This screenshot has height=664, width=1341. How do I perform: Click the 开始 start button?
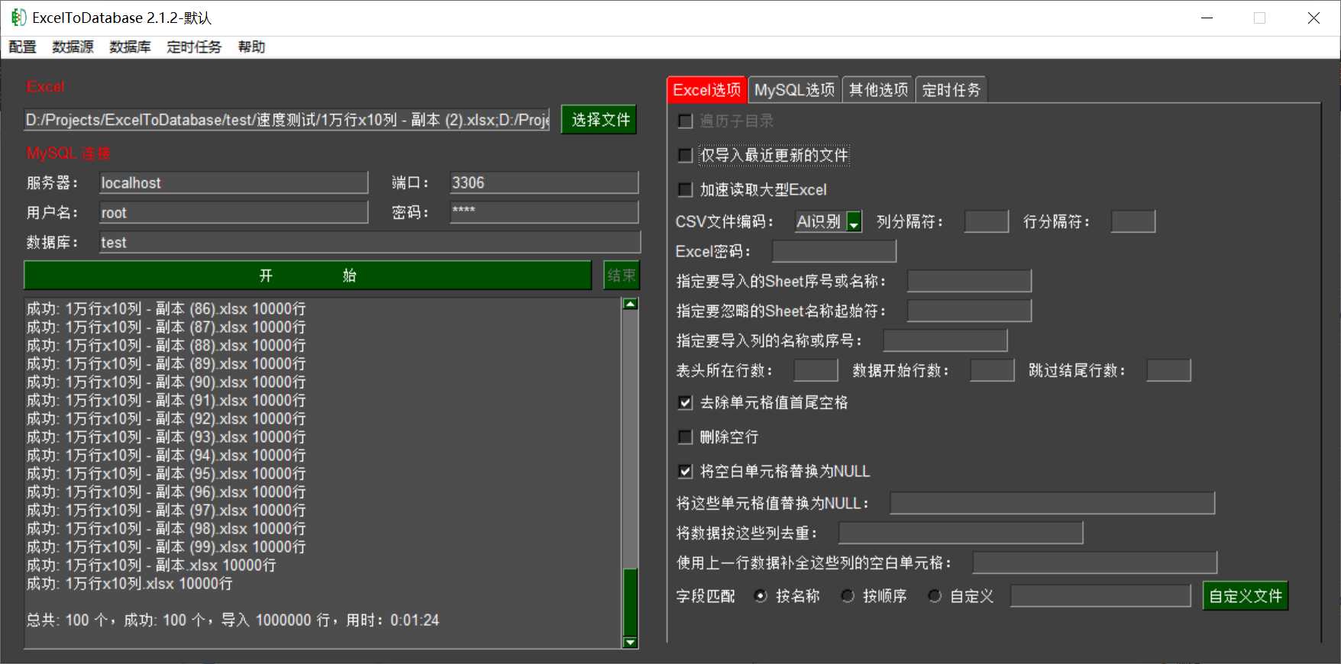pyautogui.click(x=308, y=276)
